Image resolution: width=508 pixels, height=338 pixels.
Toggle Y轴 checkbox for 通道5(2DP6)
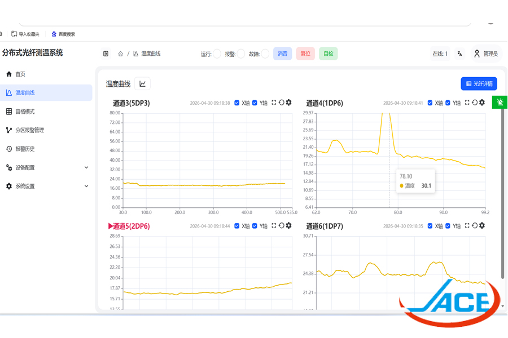[x=255, y=226]
